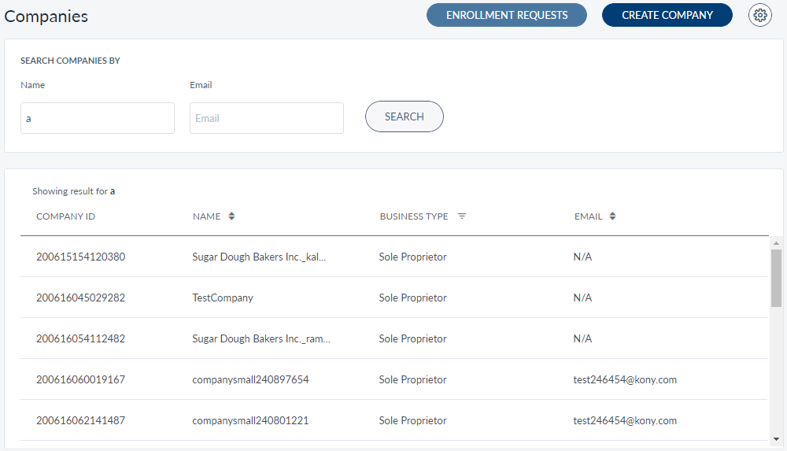The image size is (787, 451).
Task: Click company ID 200616062141487
Action: click(80, 420)
